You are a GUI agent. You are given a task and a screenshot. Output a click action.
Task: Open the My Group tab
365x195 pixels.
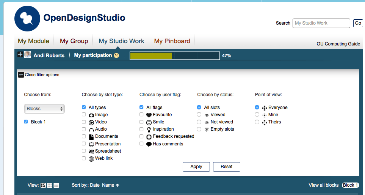click(74, 41)
